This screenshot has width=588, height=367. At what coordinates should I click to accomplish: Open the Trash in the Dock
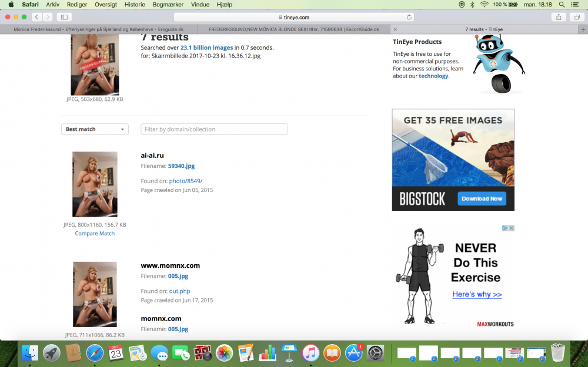point(558,353)
